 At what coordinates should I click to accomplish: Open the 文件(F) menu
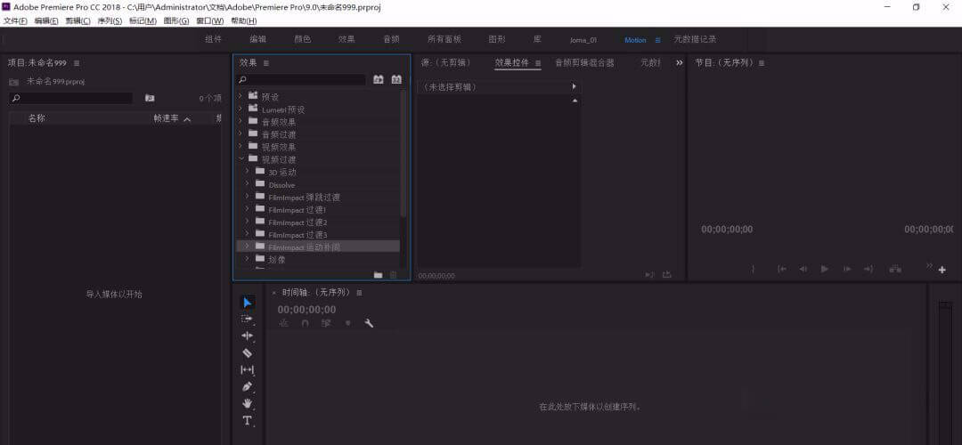(15, 20)
